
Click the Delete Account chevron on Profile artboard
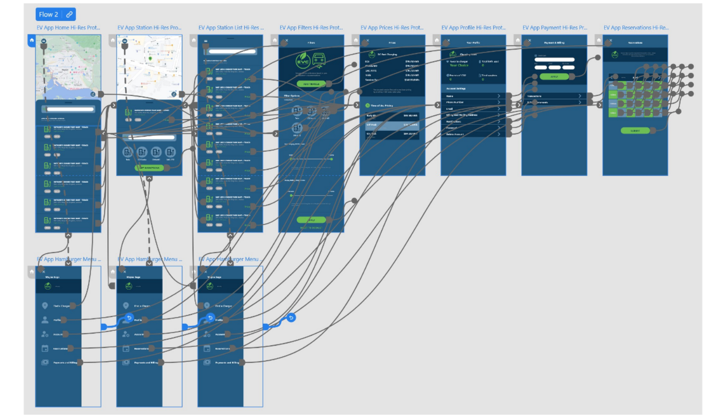pos(499,134)
